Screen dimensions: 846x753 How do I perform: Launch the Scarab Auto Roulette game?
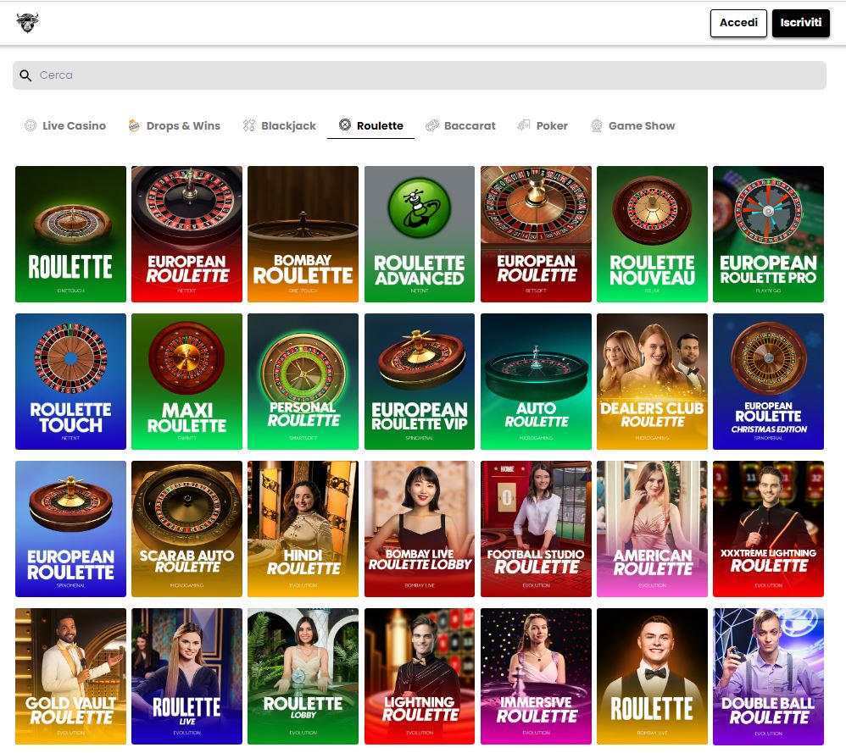point(186,529)
